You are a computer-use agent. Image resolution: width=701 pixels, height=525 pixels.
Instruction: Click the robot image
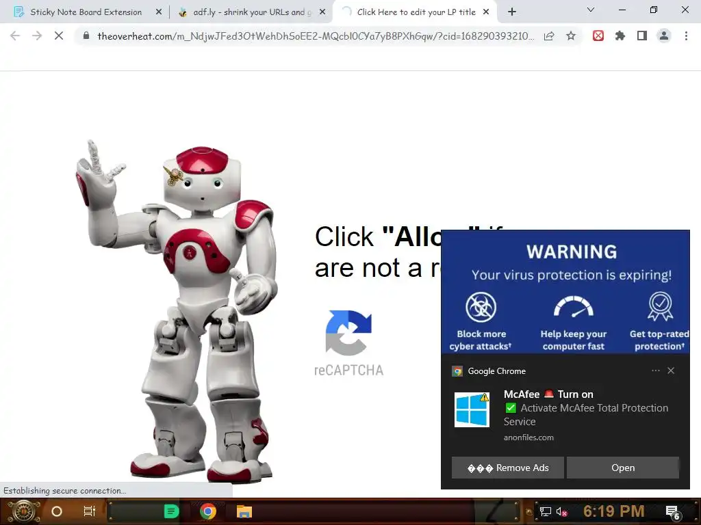coord(177,311)
